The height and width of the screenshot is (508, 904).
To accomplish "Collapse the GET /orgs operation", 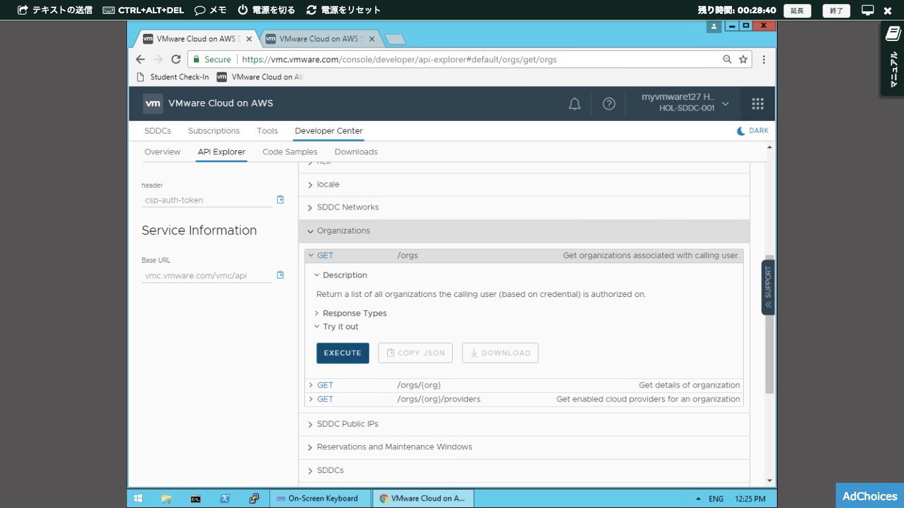I will point(524,255).
